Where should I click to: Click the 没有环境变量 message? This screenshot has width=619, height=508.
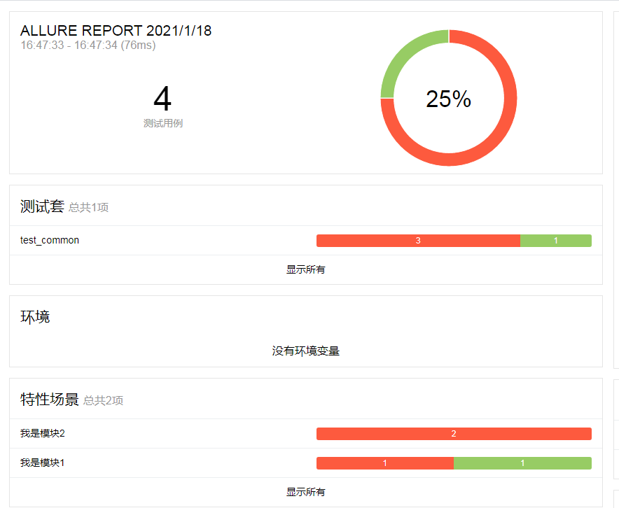click(x=305, y=351)
